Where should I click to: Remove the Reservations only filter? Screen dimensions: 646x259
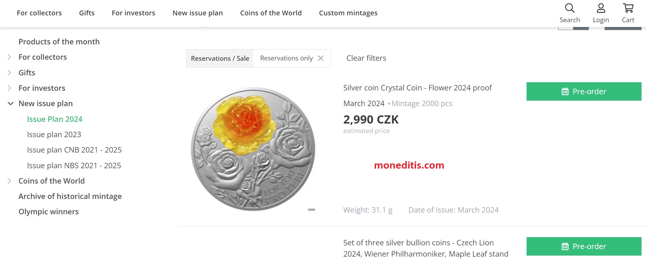click(x=321, y=58)
